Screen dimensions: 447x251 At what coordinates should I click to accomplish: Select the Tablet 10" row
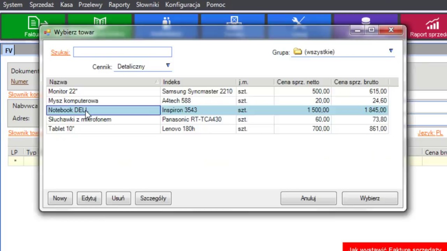(x=217, y=129)
